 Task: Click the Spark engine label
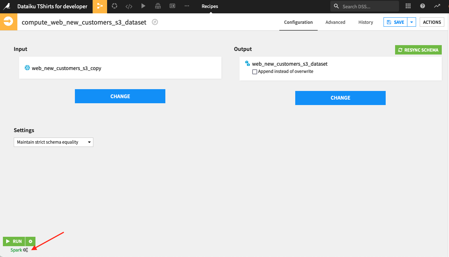(16, 250)
